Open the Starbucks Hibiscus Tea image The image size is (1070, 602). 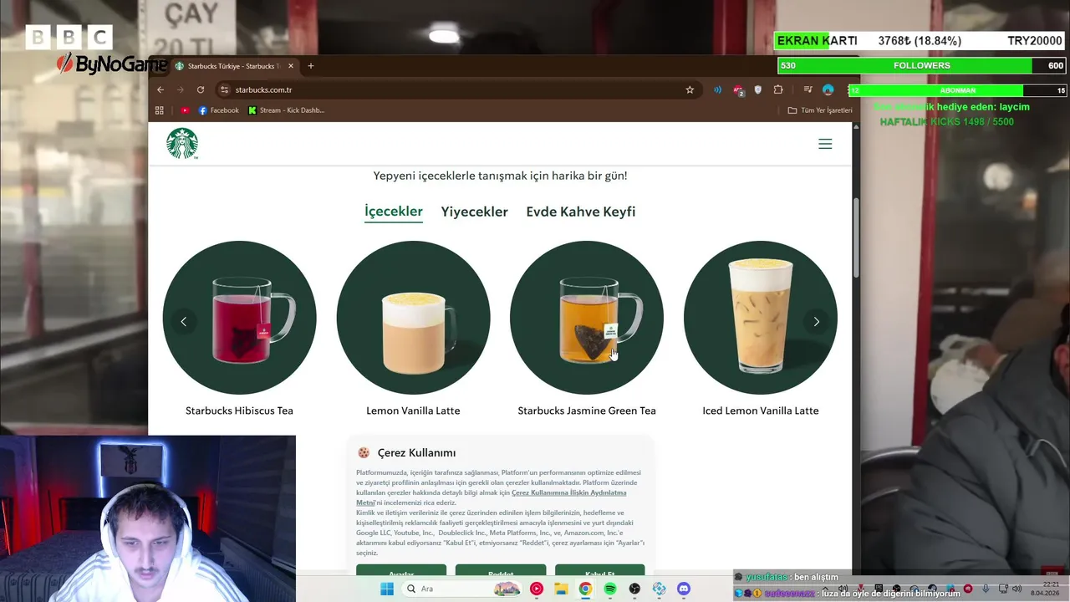coord(239,318)
